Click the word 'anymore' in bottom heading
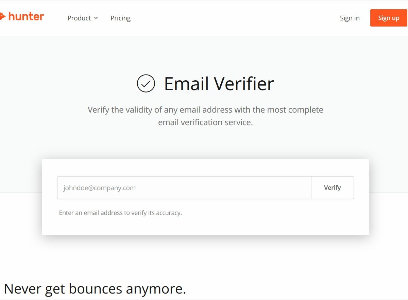408x300 pixels. [x=155, y=289]
